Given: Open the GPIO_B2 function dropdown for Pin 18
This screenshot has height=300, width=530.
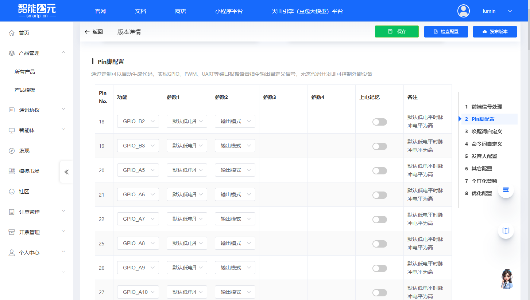Looking at the screenshot, I should coord(138,121).
